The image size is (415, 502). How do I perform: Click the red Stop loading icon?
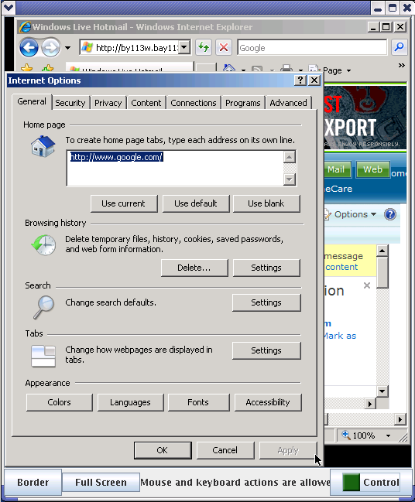click(224, 48)
